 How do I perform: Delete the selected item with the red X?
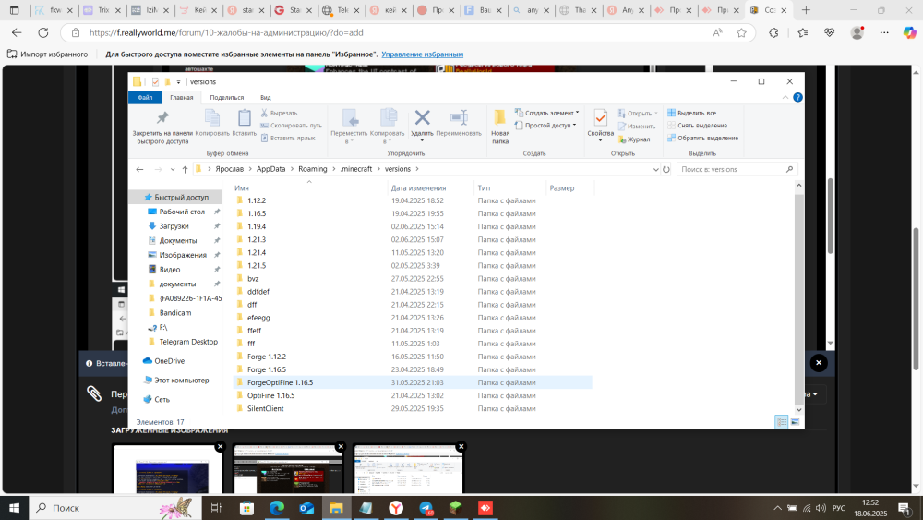(422, 126)
